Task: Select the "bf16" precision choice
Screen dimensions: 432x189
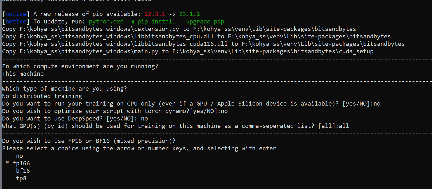Action: pos(23,171)
